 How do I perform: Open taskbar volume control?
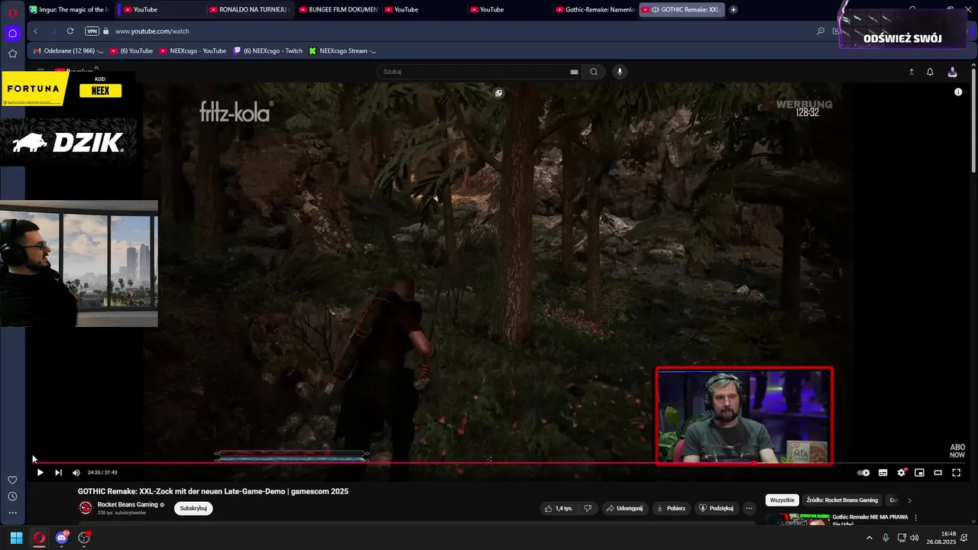(915, 538)
